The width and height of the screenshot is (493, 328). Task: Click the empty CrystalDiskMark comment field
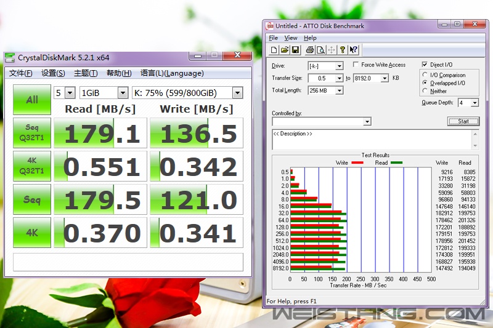(x=128, y=262)
